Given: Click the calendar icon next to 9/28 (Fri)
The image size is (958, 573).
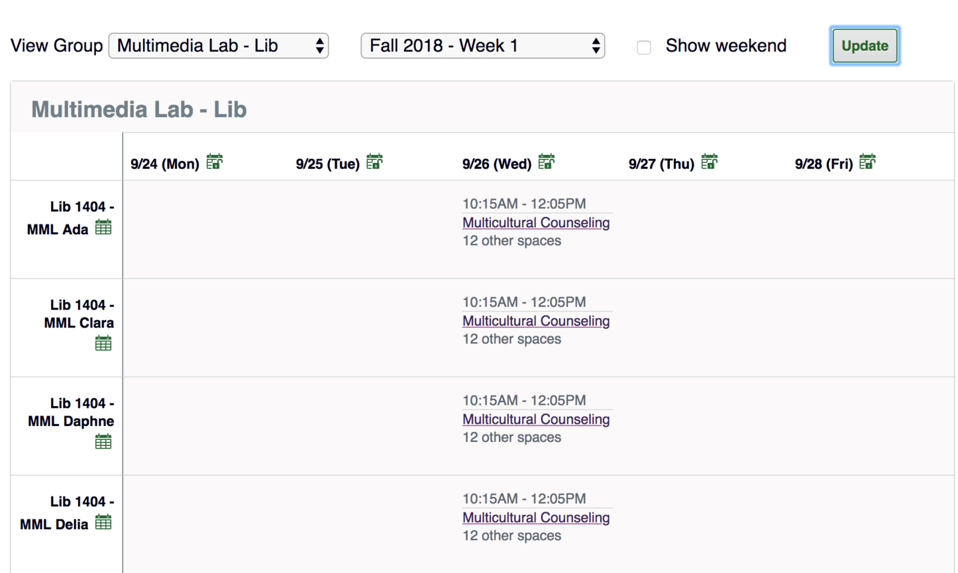Looking at the screenshot, I should (867, 161).
